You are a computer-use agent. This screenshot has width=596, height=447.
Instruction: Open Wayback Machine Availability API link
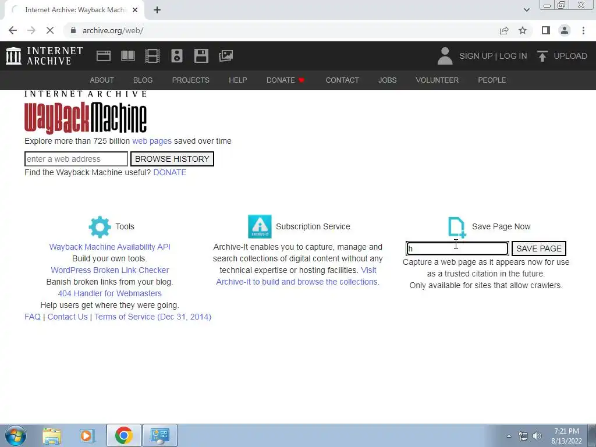coord(110,247)
